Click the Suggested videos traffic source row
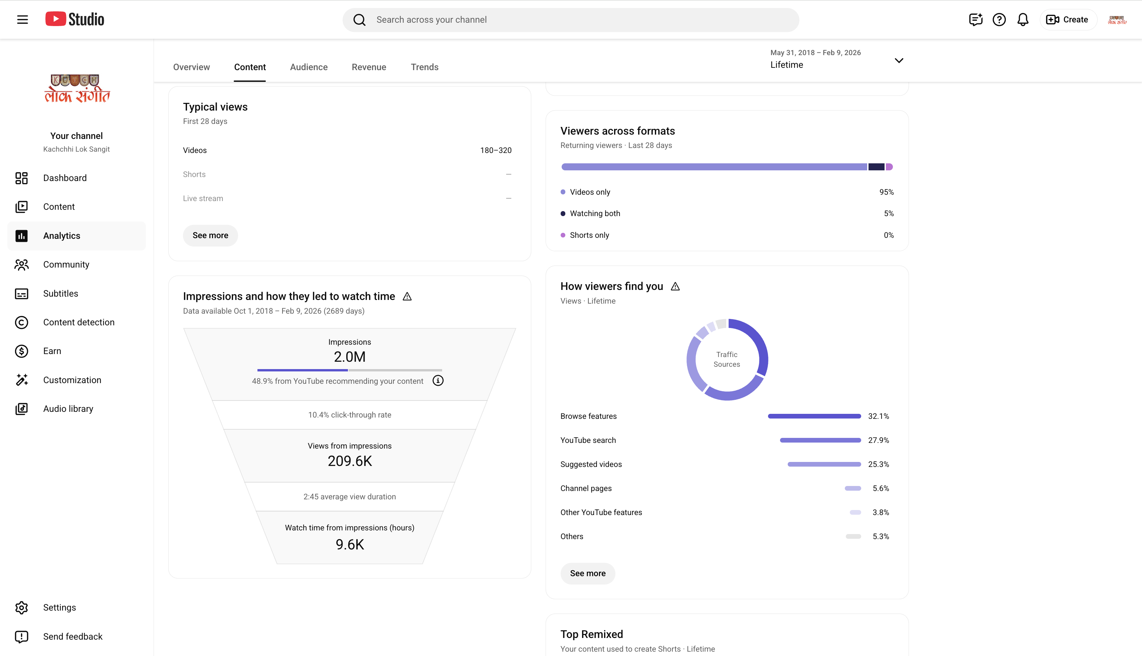Screen dimensions: 1142x656 point(725,465)
